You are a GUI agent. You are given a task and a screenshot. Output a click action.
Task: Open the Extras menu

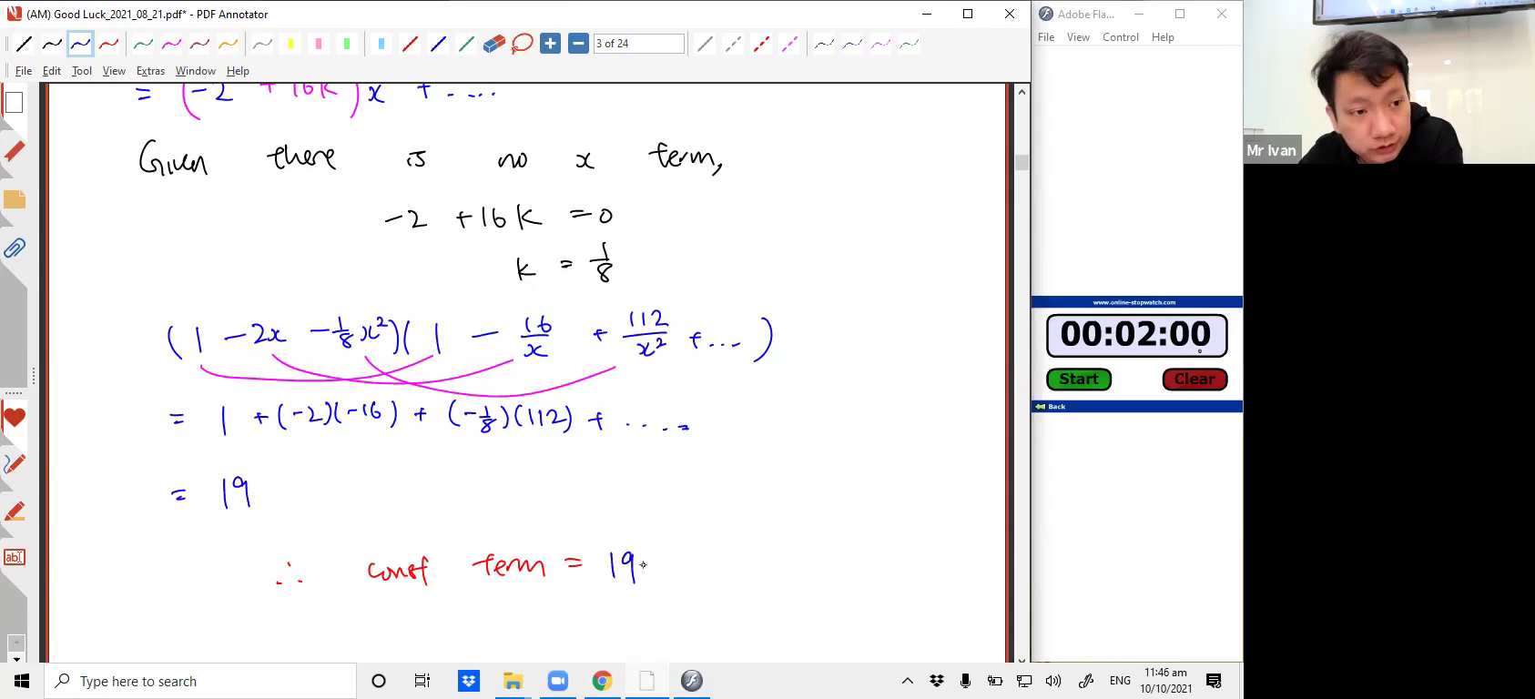[x=150, y=71]
